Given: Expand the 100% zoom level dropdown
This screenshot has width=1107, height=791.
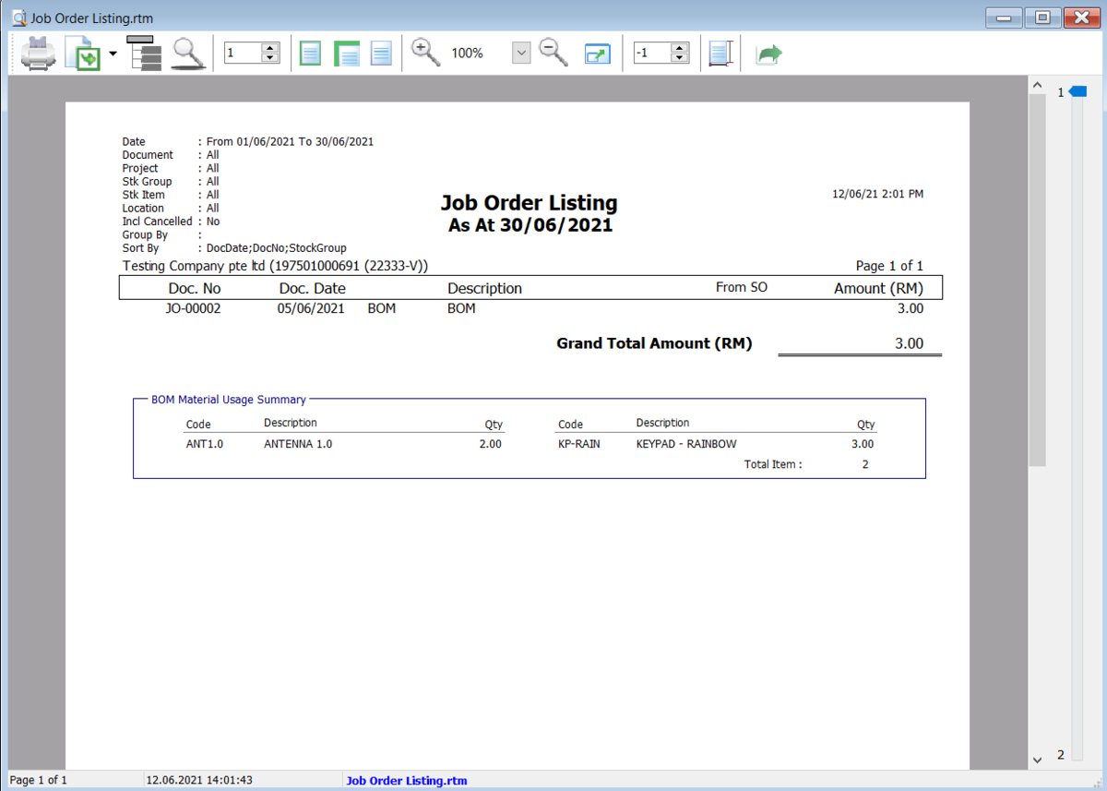Looking at the screenshot, I should 521,54.
